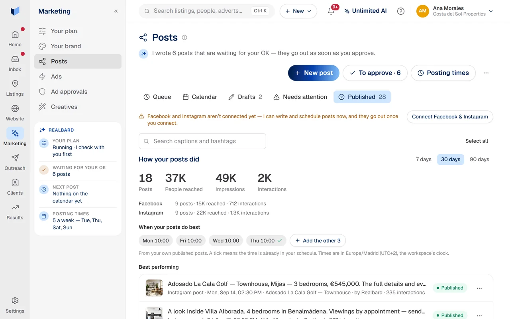Open Your plan in the Marketing menu
This screenshot has height=319, width=510.
tap(78, 31)
